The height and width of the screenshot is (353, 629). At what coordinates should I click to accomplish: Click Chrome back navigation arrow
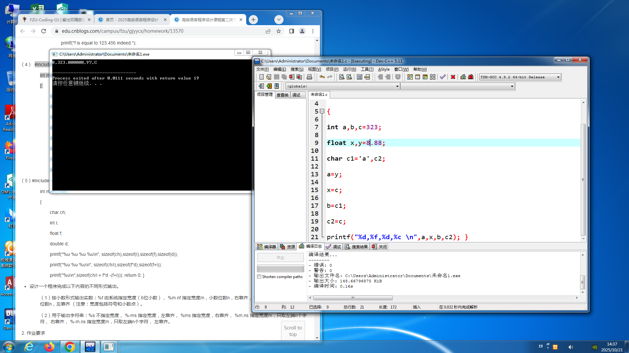[x=23, y=31]
